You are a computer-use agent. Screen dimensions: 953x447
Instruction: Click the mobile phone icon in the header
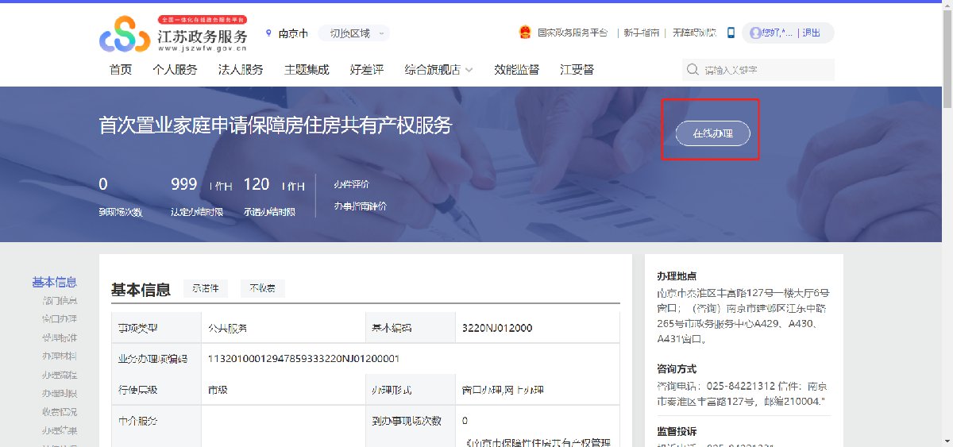click(x=731, y=33)
